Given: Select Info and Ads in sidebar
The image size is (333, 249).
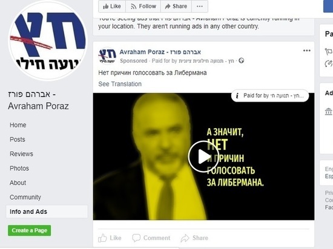Looking at the screenshot, I should pyautogui.click(x=47, y=212).
